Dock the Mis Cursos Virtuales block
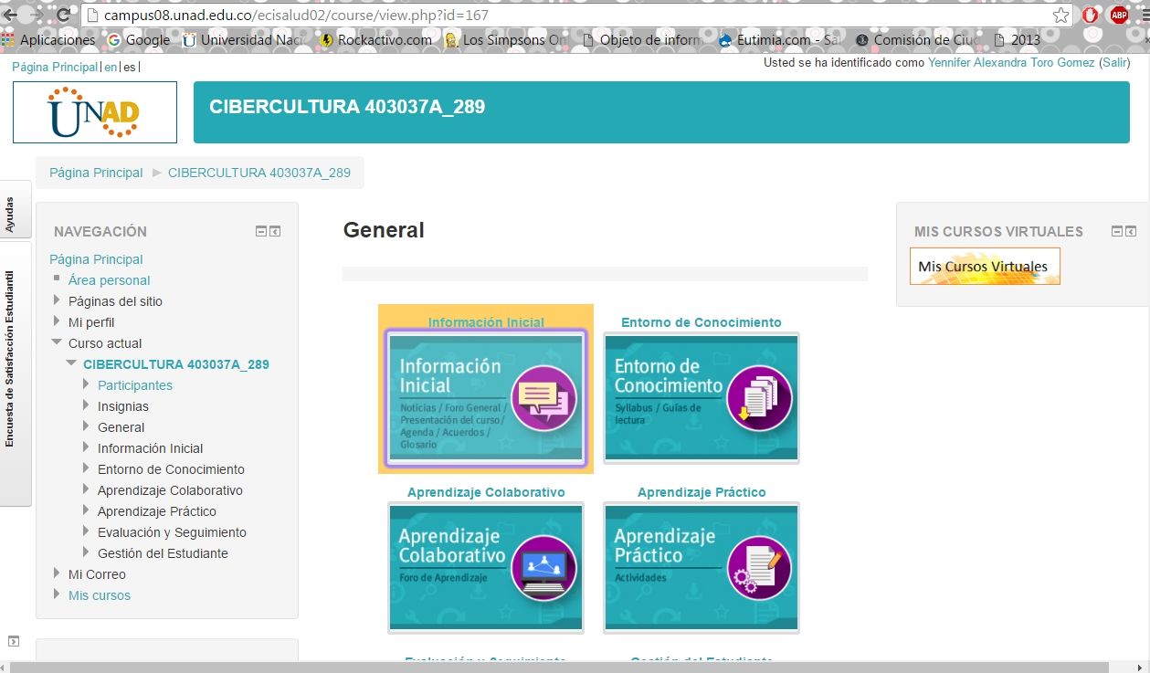This screenshot has width=1150, height=673. 1131,232
